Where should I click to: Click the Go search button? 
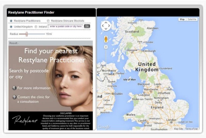tap(87, 26)
